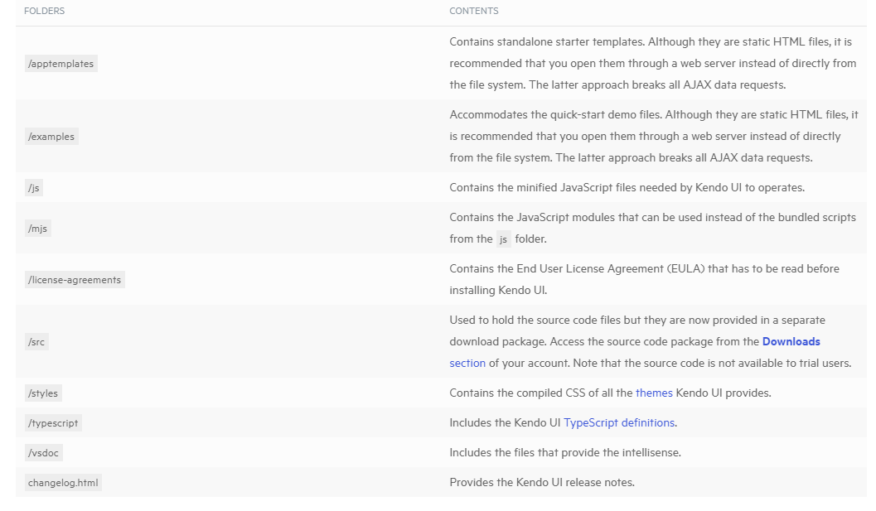The width and height of the screenshot is (876, 511).
Task: Click text 'Provides the Kendo UI release notes.'
Action: click(542, 482)
